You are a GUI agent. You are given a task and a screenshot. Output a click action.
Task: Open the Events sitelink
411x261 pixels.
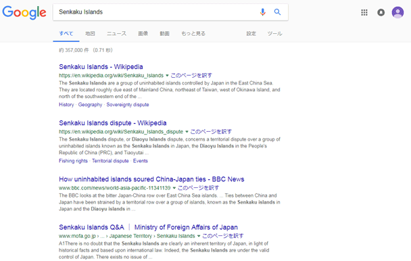141,161
